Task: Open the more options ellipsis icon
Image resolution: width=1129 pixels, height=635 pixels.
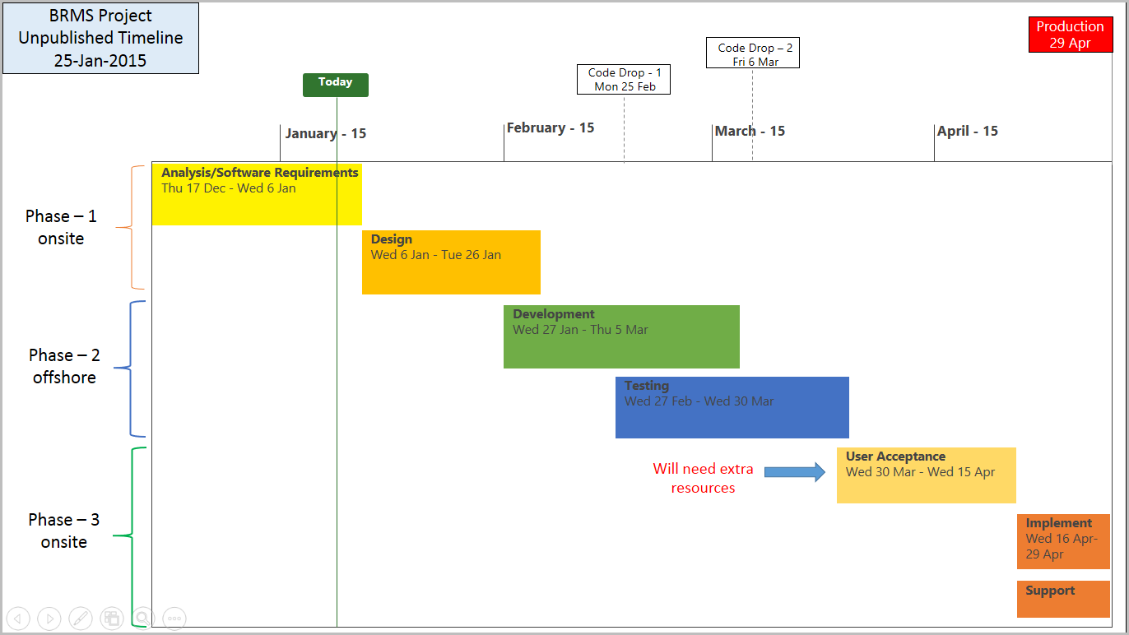Action: (174, 618)
